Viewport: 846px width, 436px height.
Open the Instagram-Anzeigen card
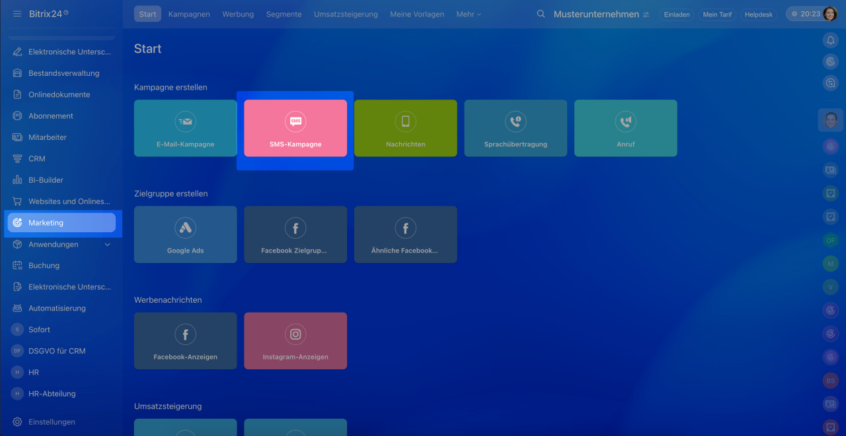(295, 341)
